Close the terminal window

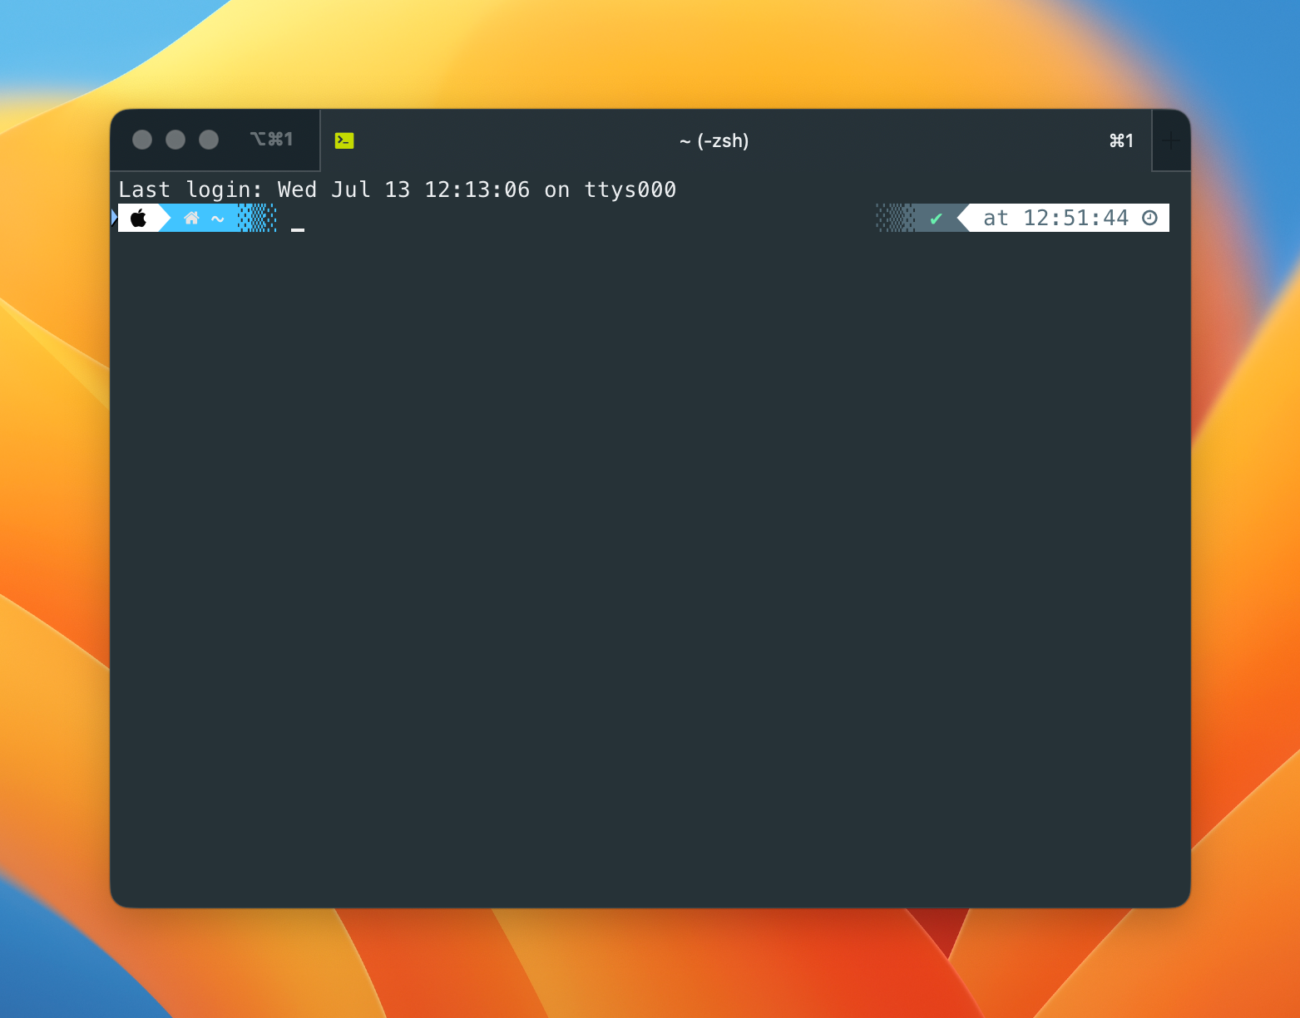point(142,140)
